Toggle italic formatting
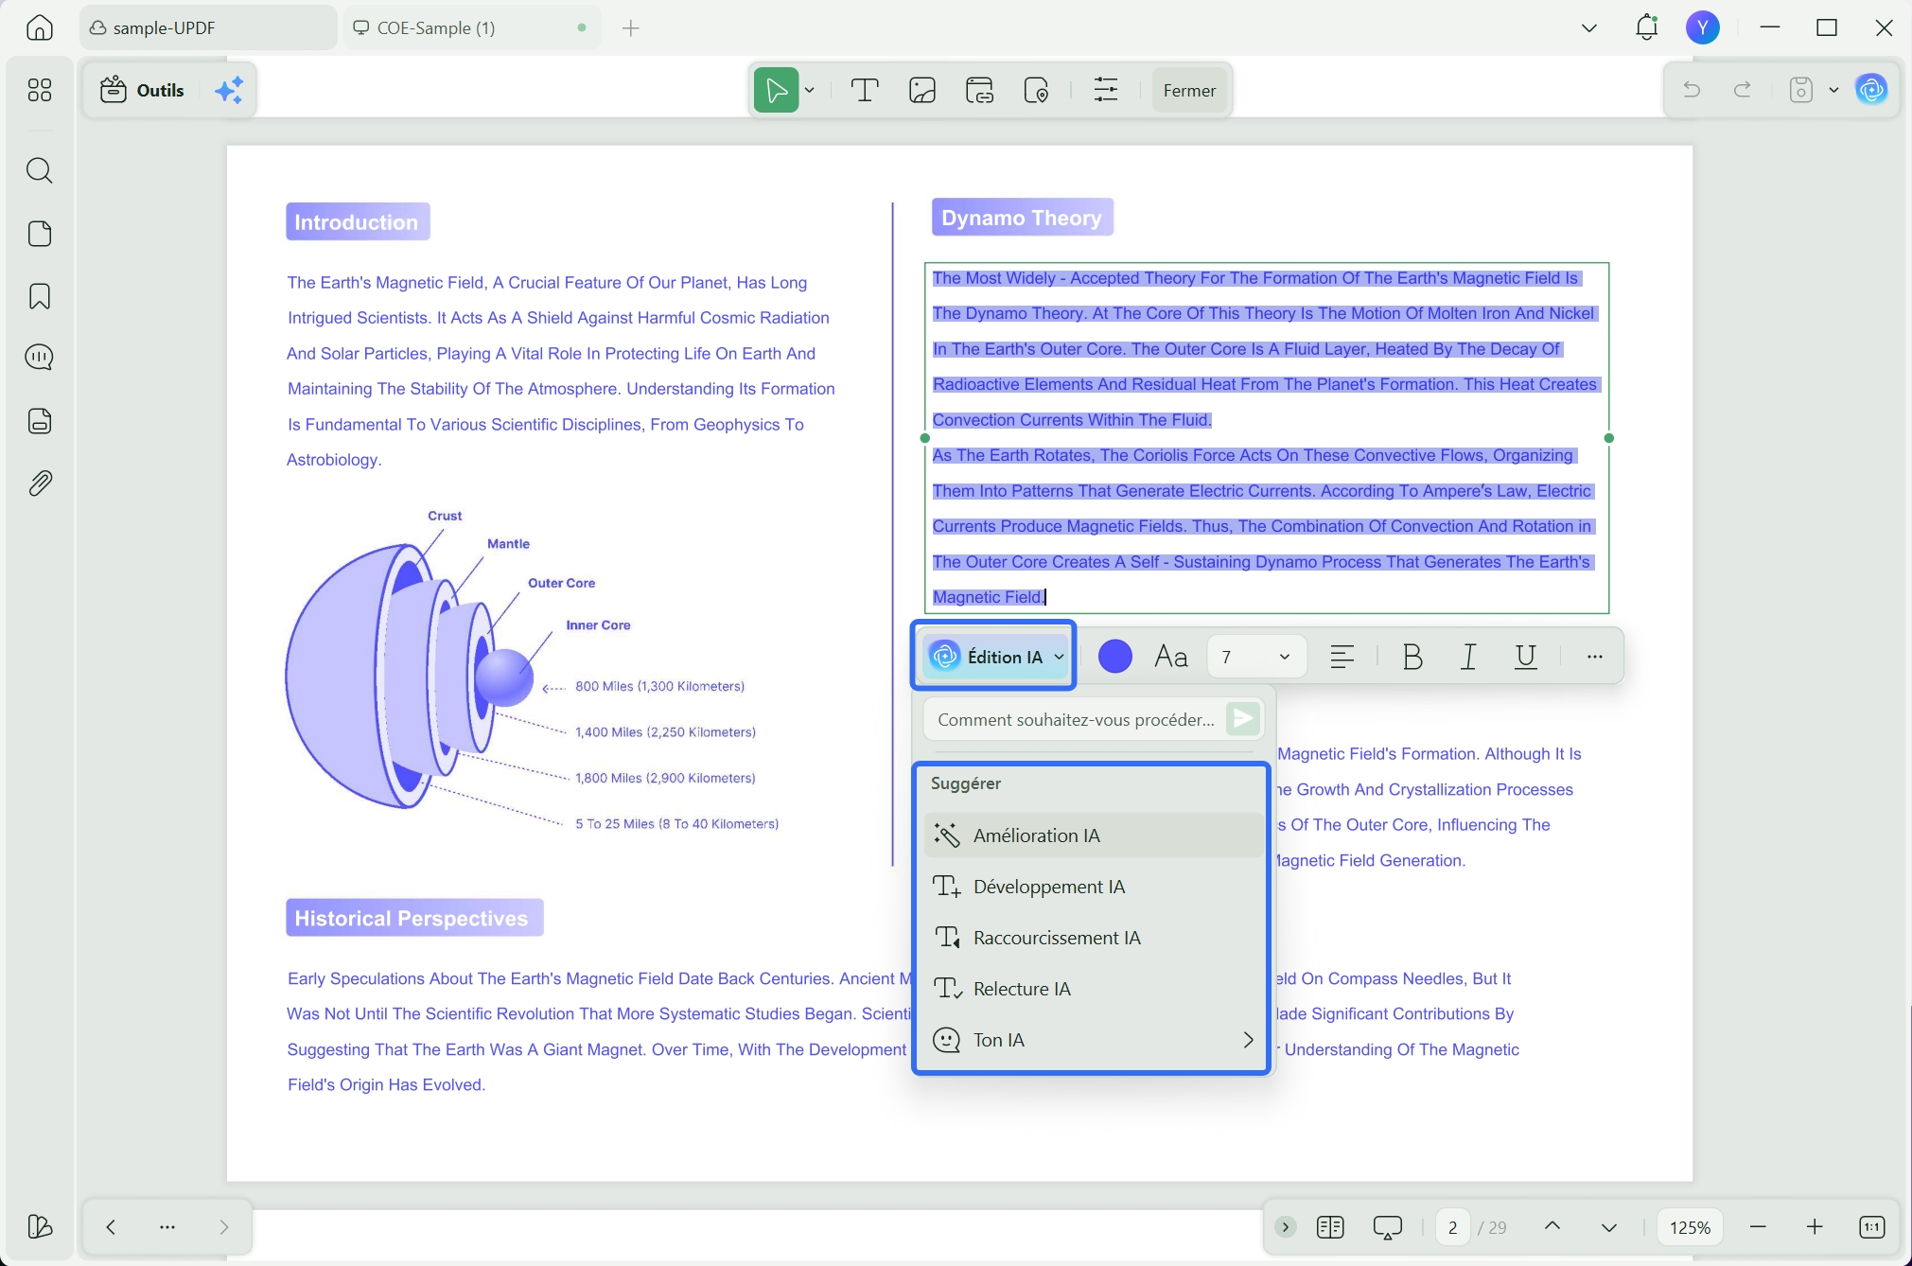 pyautogui.click(x=1468, y=657)
